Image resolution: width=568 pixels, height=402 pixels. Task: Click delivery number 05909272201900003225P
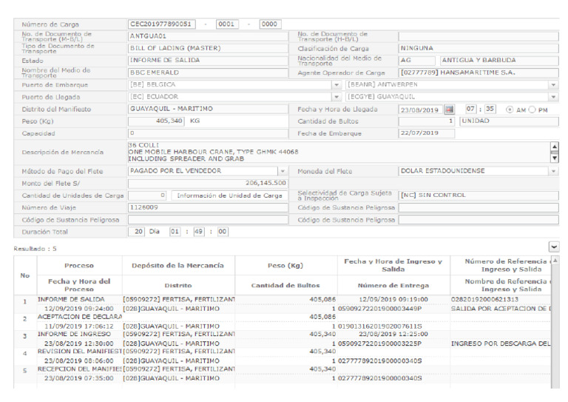[380, 344]
